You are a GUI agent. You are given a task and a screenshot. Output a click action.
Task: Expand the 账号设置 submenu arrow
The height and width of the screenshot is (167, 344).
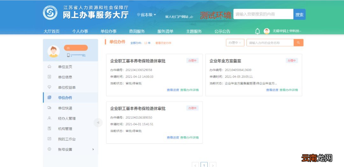[93, 149]
